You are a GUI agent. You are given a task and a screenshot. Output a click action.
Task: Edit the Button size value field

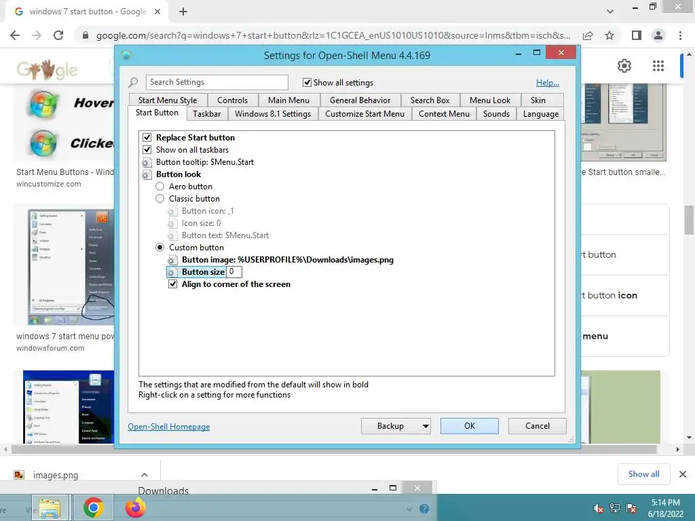click(x=234, y=272)
